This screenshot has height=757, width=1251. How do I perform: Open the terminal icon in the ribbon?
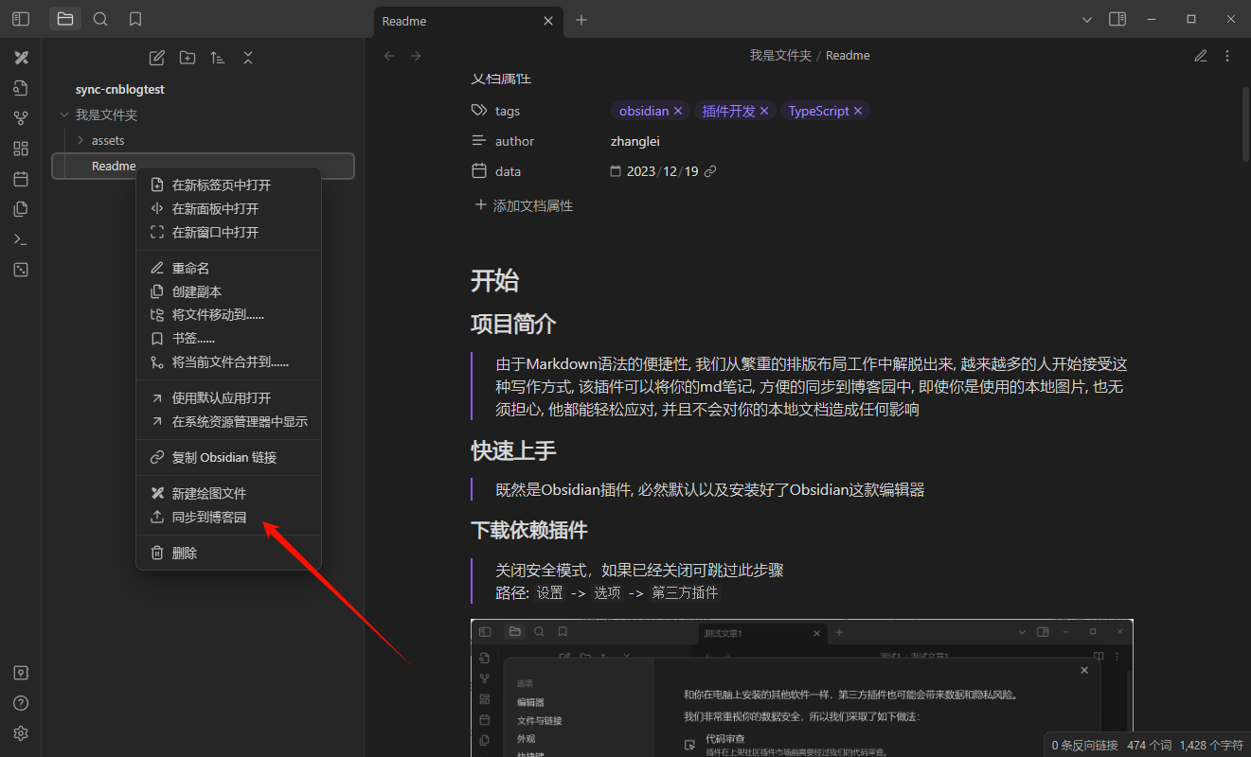21,238
